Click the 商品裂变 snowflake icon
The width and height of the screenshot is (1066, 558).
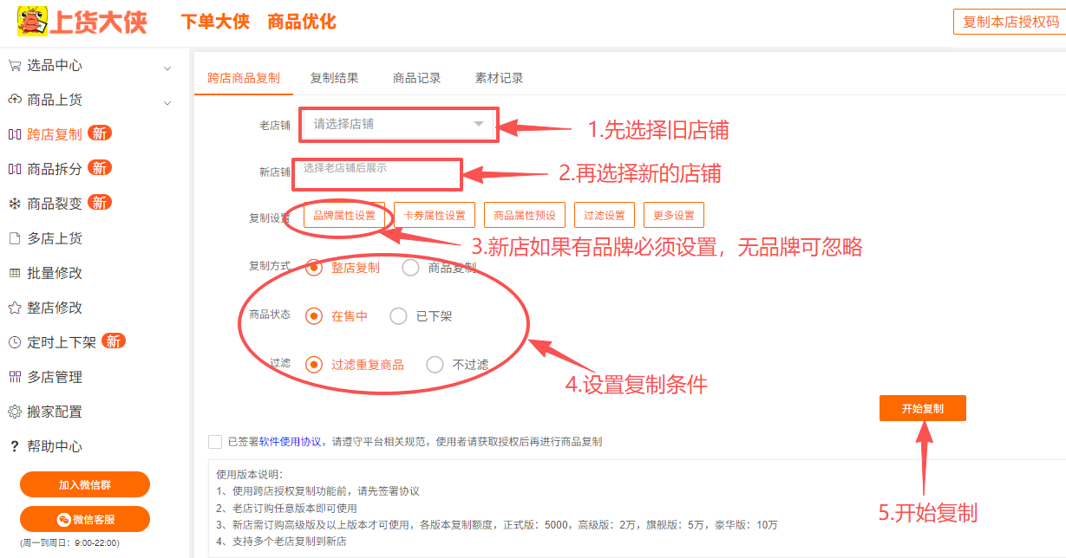pos(14,204)
